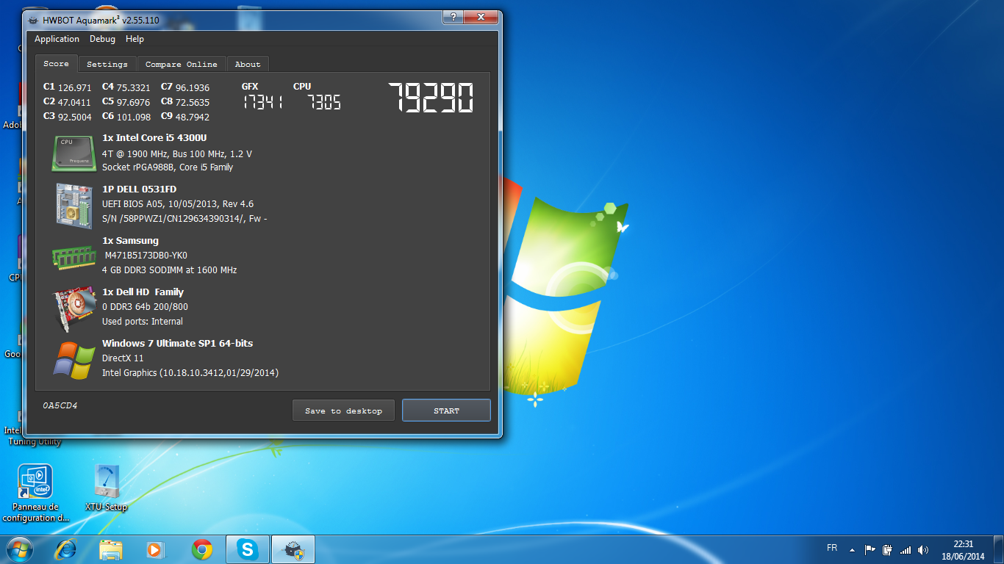Click the total score 79290

431,98
